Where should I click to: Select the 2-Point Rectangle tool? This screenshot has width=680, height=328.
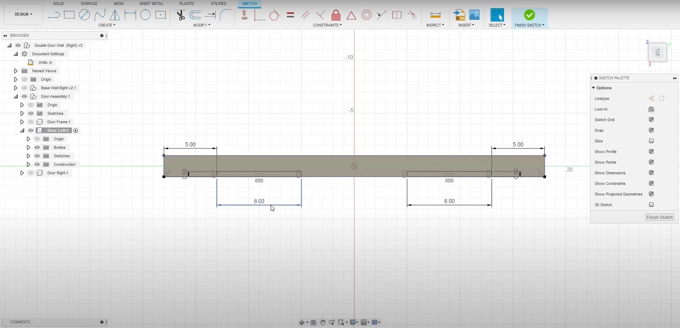tap(69, 15)
